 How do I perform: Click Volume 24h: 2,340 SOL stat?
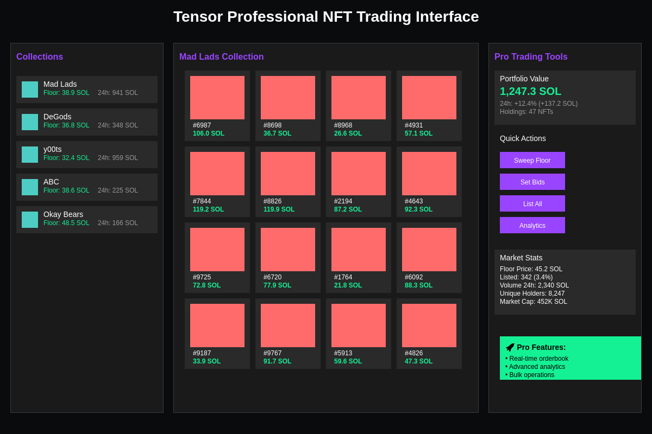click(535, 285)
